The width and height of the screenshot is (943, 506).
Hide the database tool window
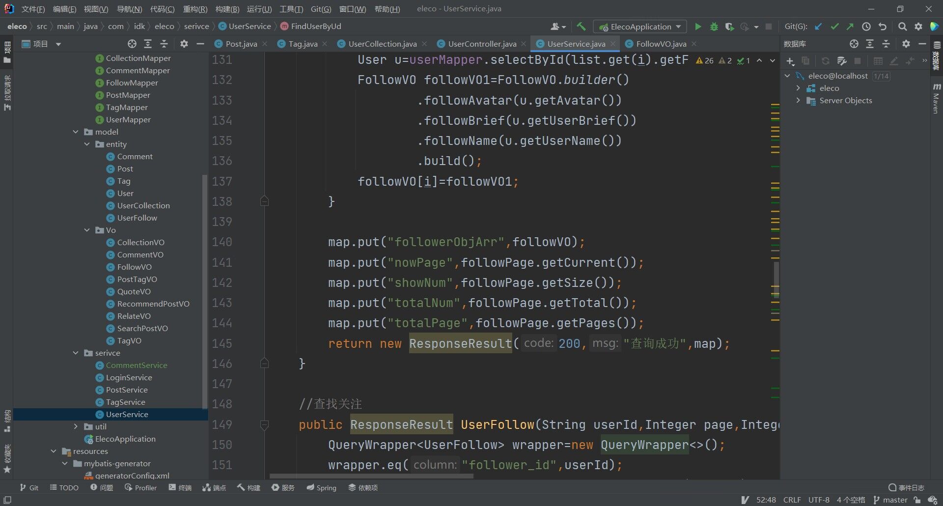tap(922, 44)
